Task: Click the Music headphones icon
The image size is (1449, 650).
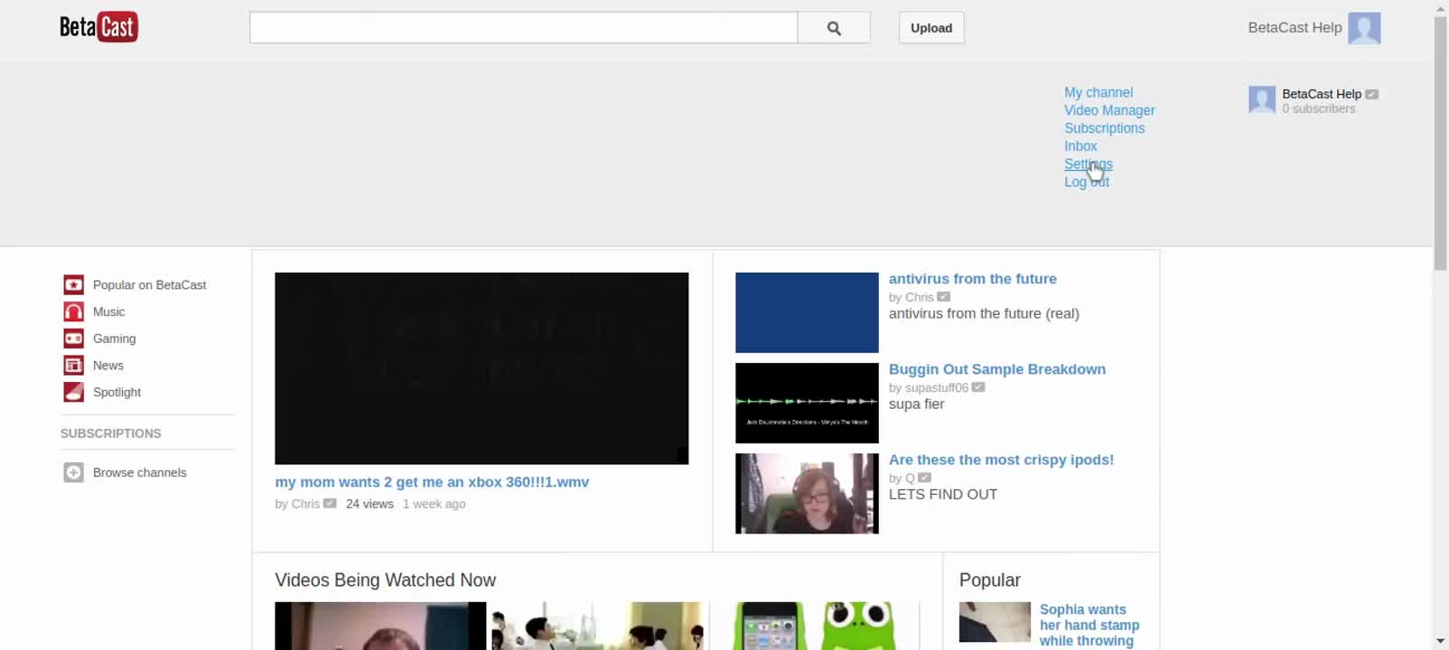Action: (73, 312)
